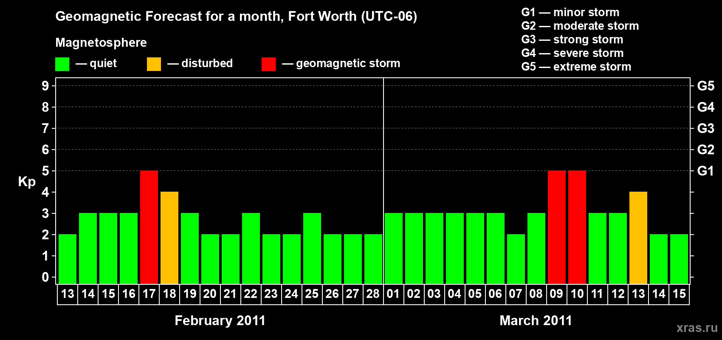Viewport: 722px width, 340px height.
Task: Click the date cell '17' under February
Action: click(x=149, y=294)
